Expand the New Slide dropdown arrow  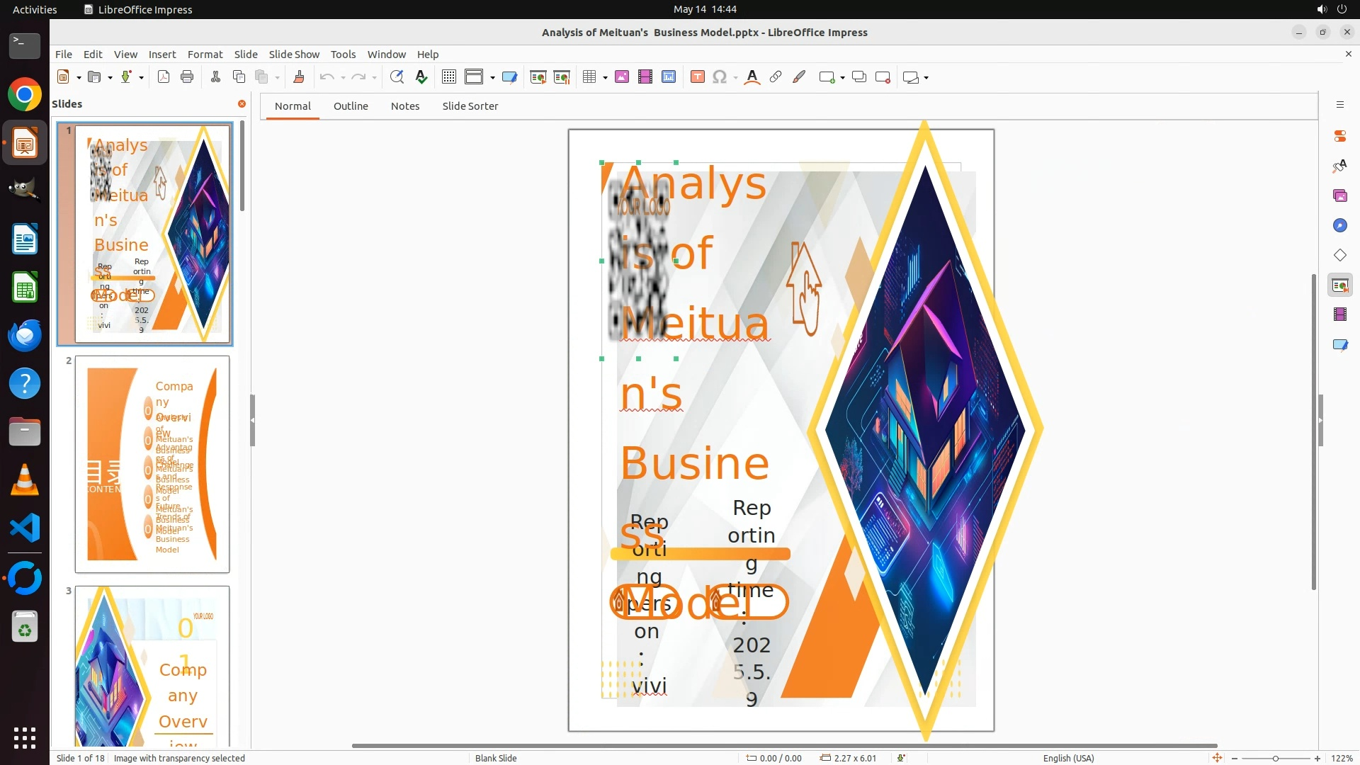click(x=842, y=77)
